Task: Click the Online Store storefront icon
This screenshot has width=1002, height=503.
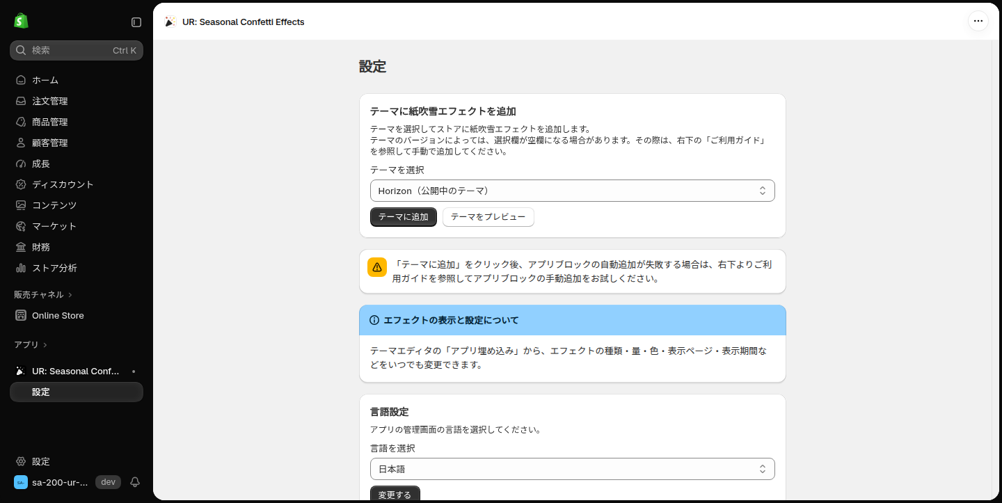Action: (21, 315)
